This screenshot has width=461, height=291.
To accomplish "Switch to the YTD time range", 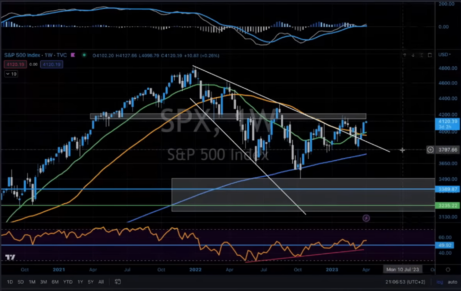I will click(67, 282).
